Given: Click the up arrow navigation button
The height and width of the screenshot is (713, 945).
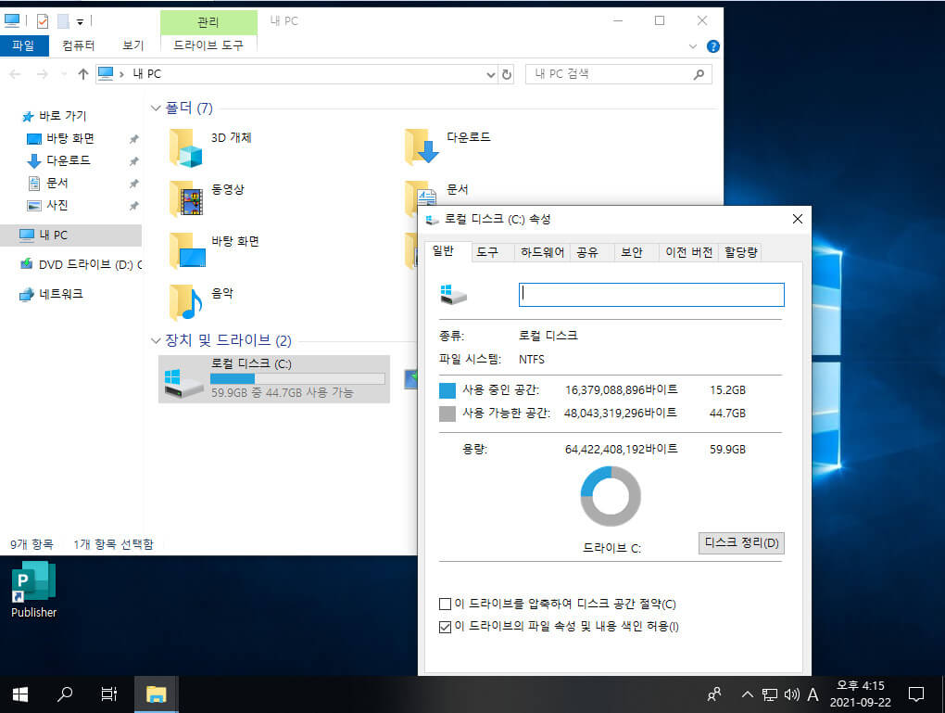Looking at the screenshot, I should pos(83,74).
